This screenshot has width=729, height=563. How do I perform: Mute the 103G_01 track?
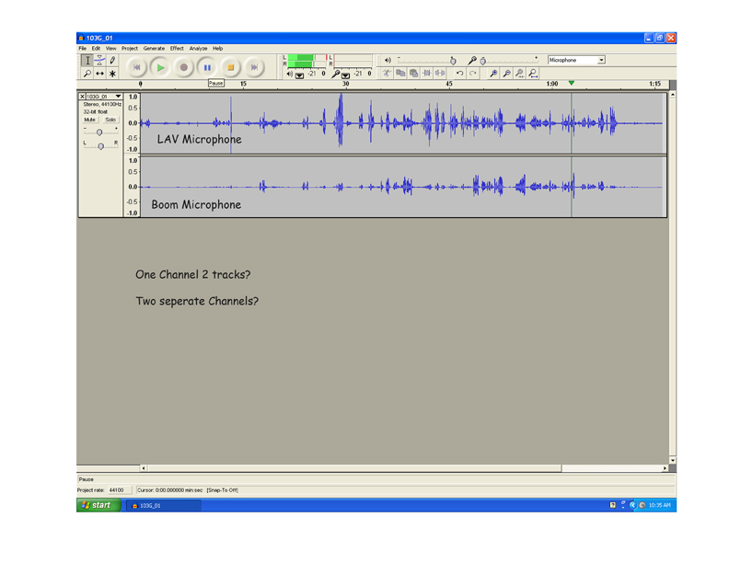[90, 120]
